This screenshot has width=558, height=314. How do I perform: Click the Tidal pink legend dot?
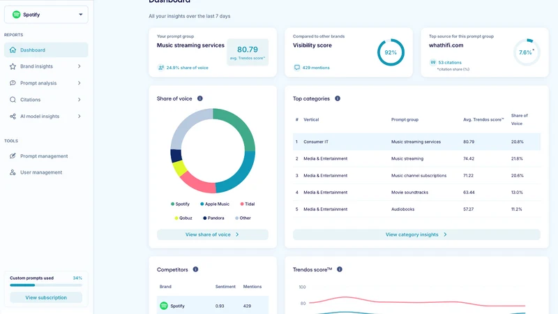(242, 204)
